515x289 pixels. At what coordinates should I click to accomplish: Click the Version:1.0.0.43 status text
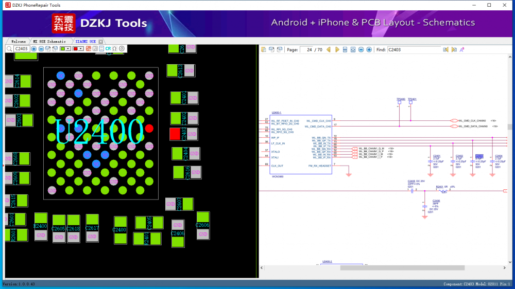point(19,284)
